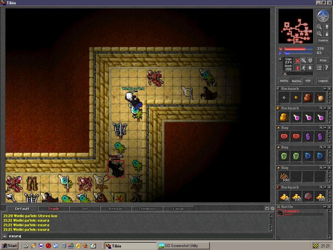Viewport: 333px width, 250px height.
Task: Minimize the second Backpack container
Action: [x=325, y=108]
